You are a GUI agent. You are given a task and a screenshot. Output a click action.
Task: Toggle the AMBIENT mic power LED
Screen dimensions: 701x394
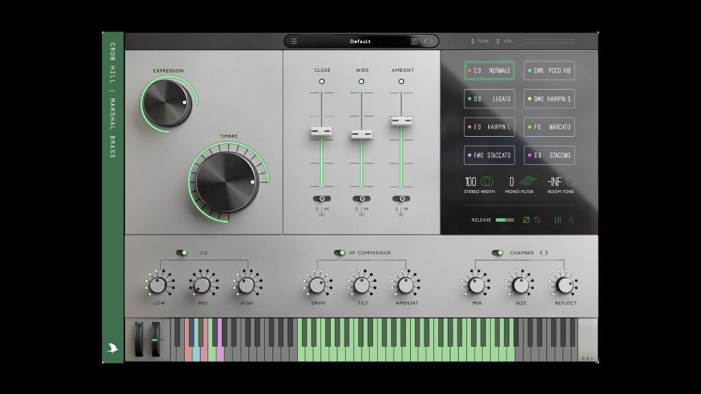pyautogui.click(x=401, y=81)
